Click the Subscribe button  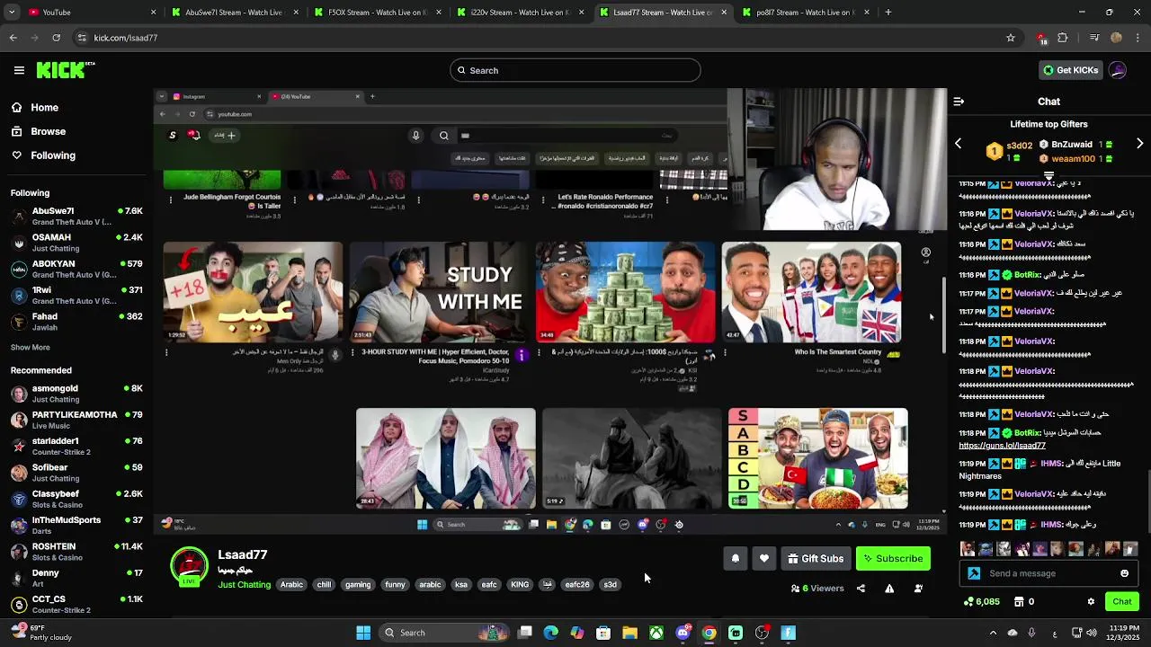tap(893, 559)
